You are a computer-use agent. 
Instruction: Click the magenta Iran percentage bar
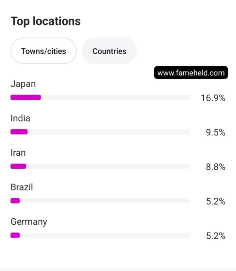click(x=18, y=166)
